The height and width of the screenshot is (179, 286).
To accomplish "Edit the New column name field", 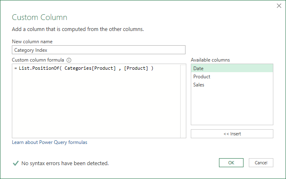I will tap(99, 50).
